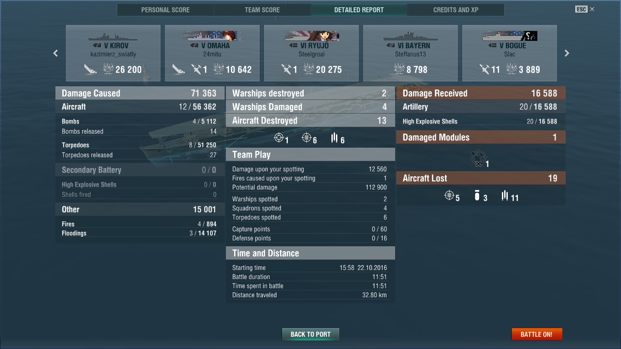Open the Team Score tab
The image size is (621, 349).
(x=262, y=10)
